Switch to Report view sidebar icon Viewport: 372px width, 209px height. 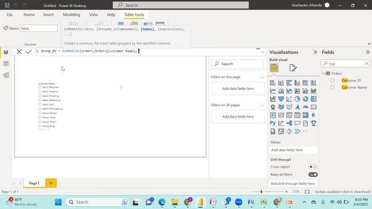6,52
